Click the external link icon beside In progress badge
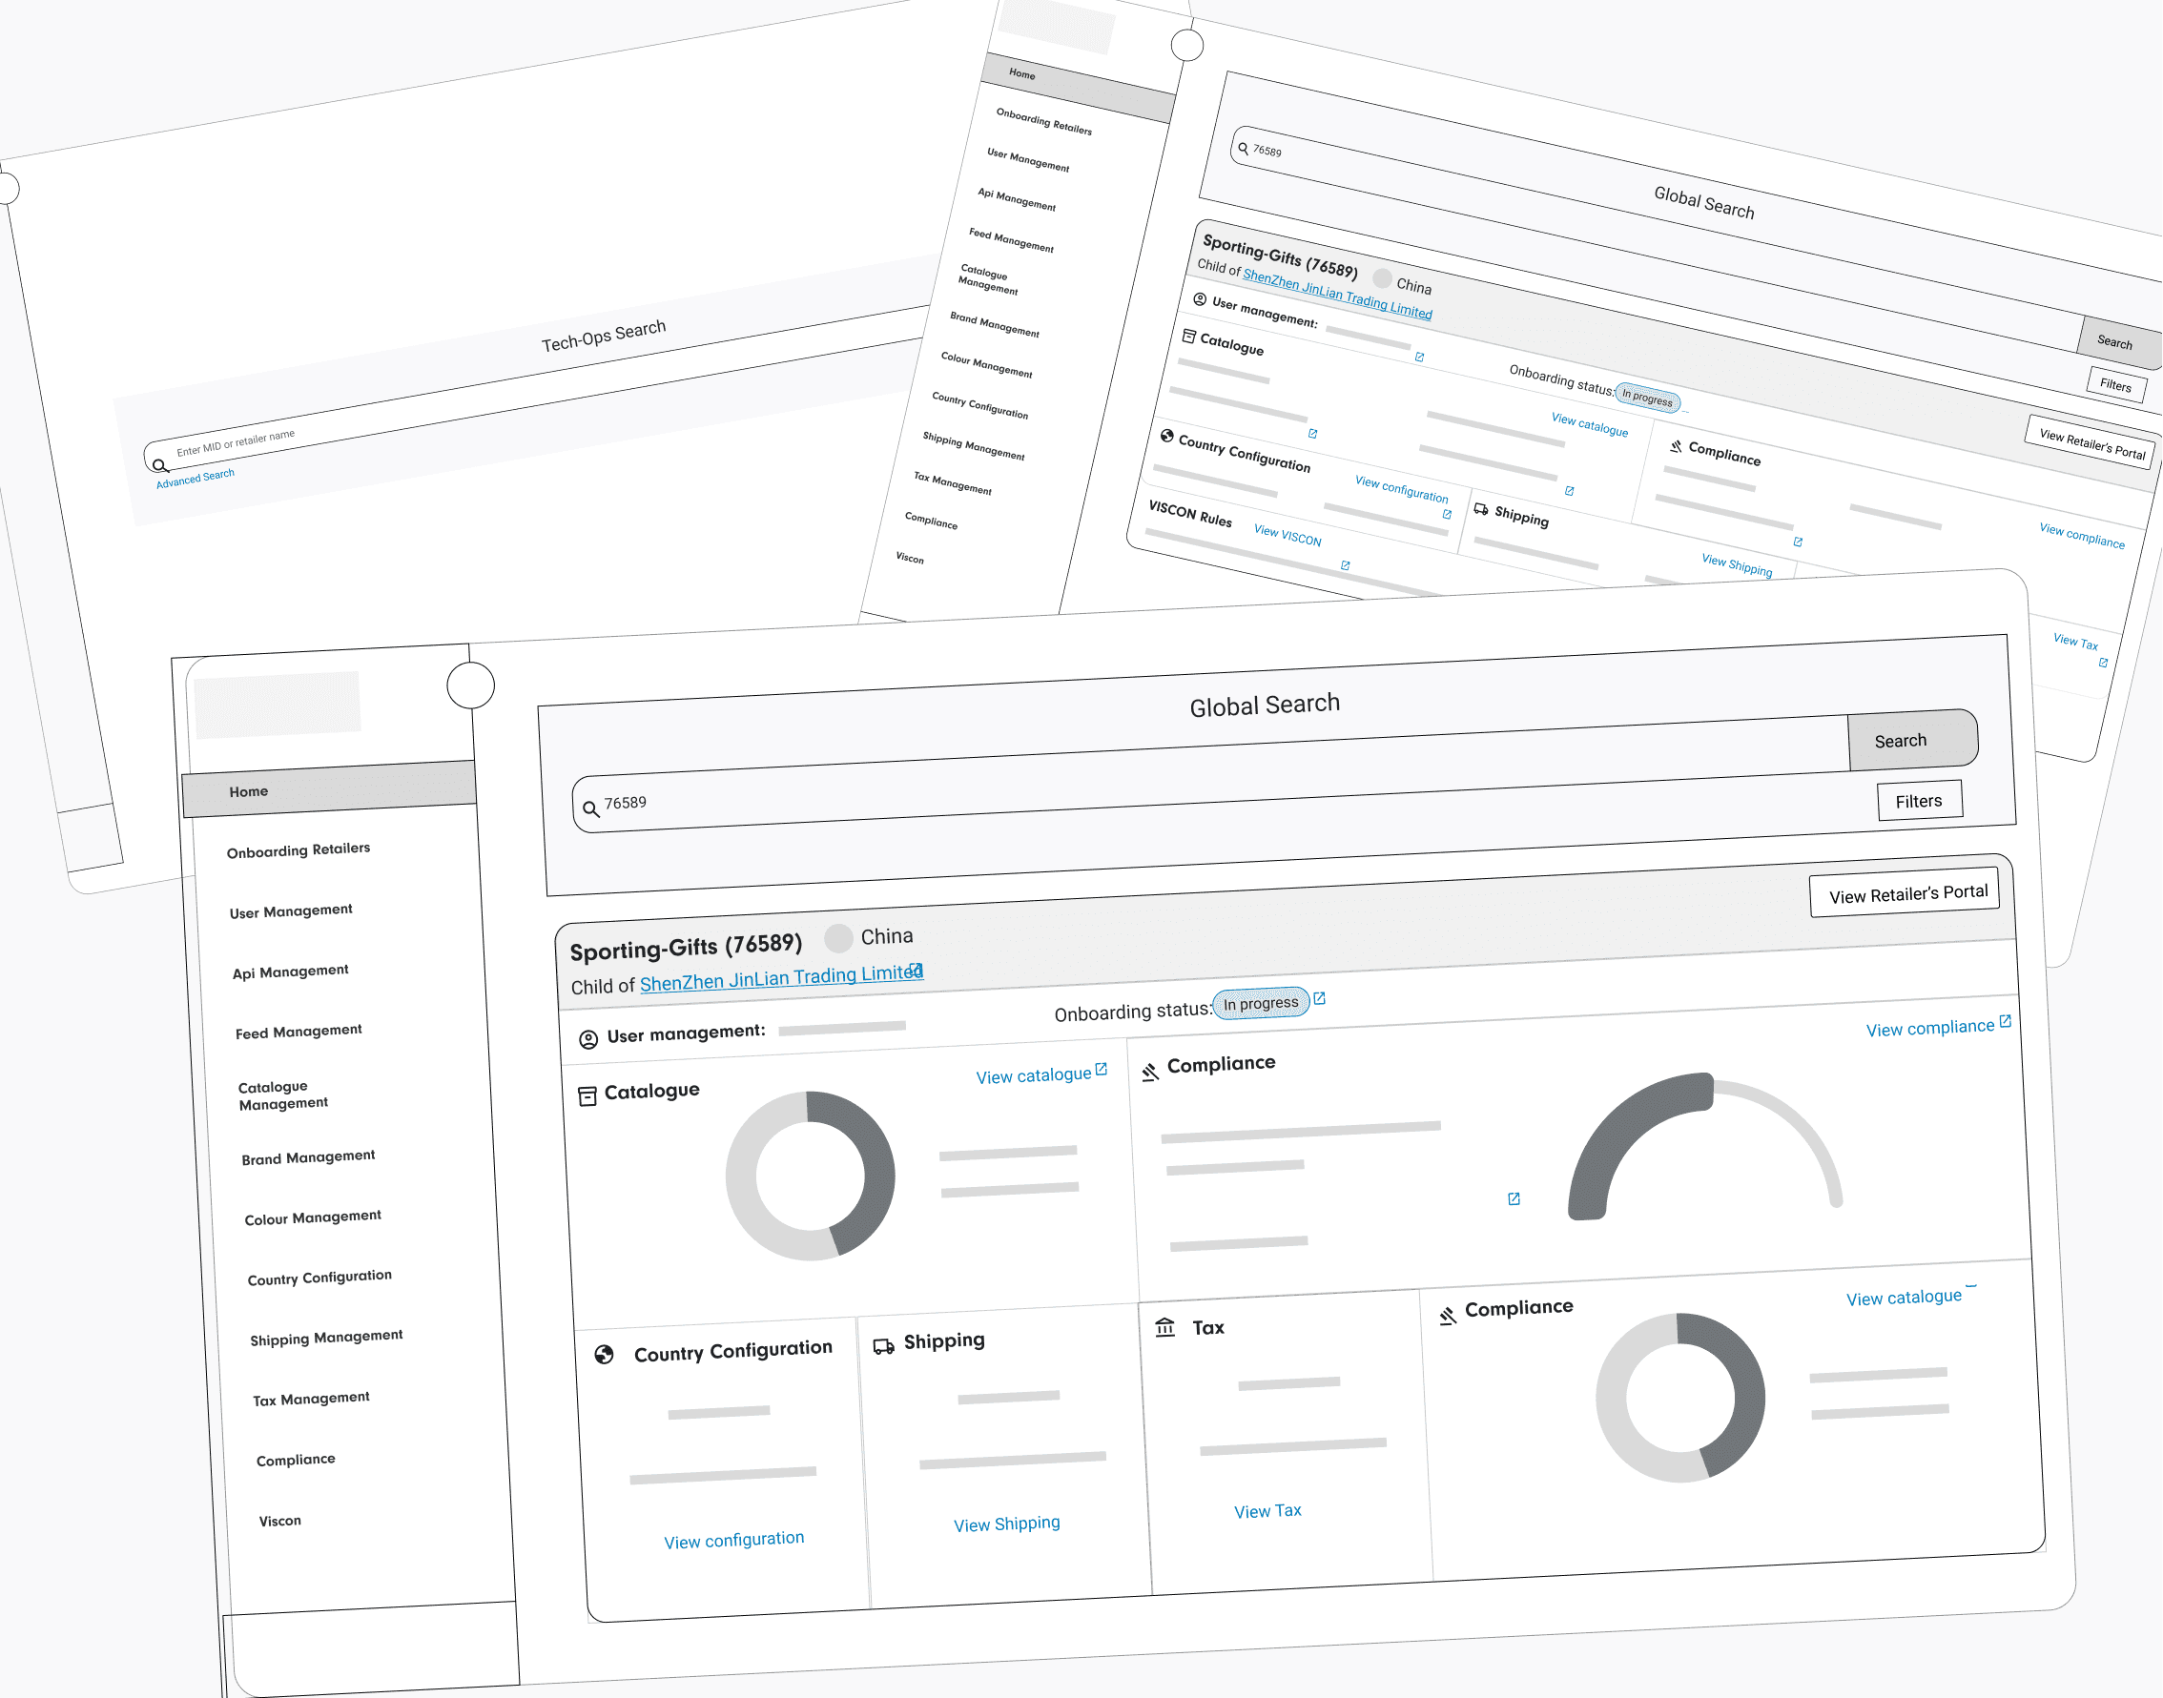The height and width of the screenshot is (1698, 2163). (1320, 998)
